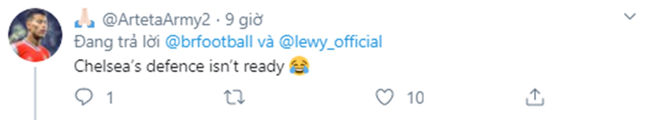The width and height of the screenshot is (652, 120).
Task: Open the @lewy_official mention link
Action: click(330, 42)
